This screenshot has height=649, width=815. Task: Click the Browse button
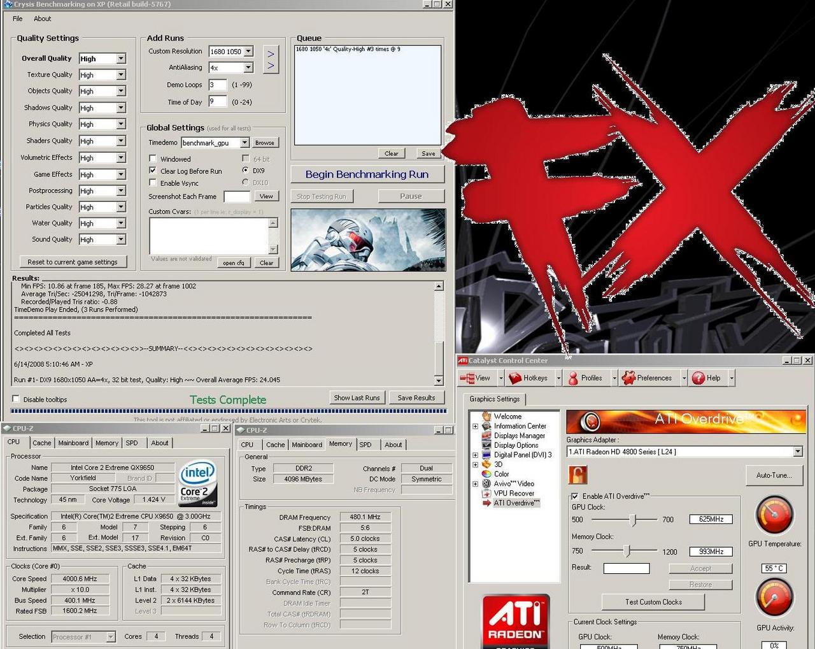(264, 143)
